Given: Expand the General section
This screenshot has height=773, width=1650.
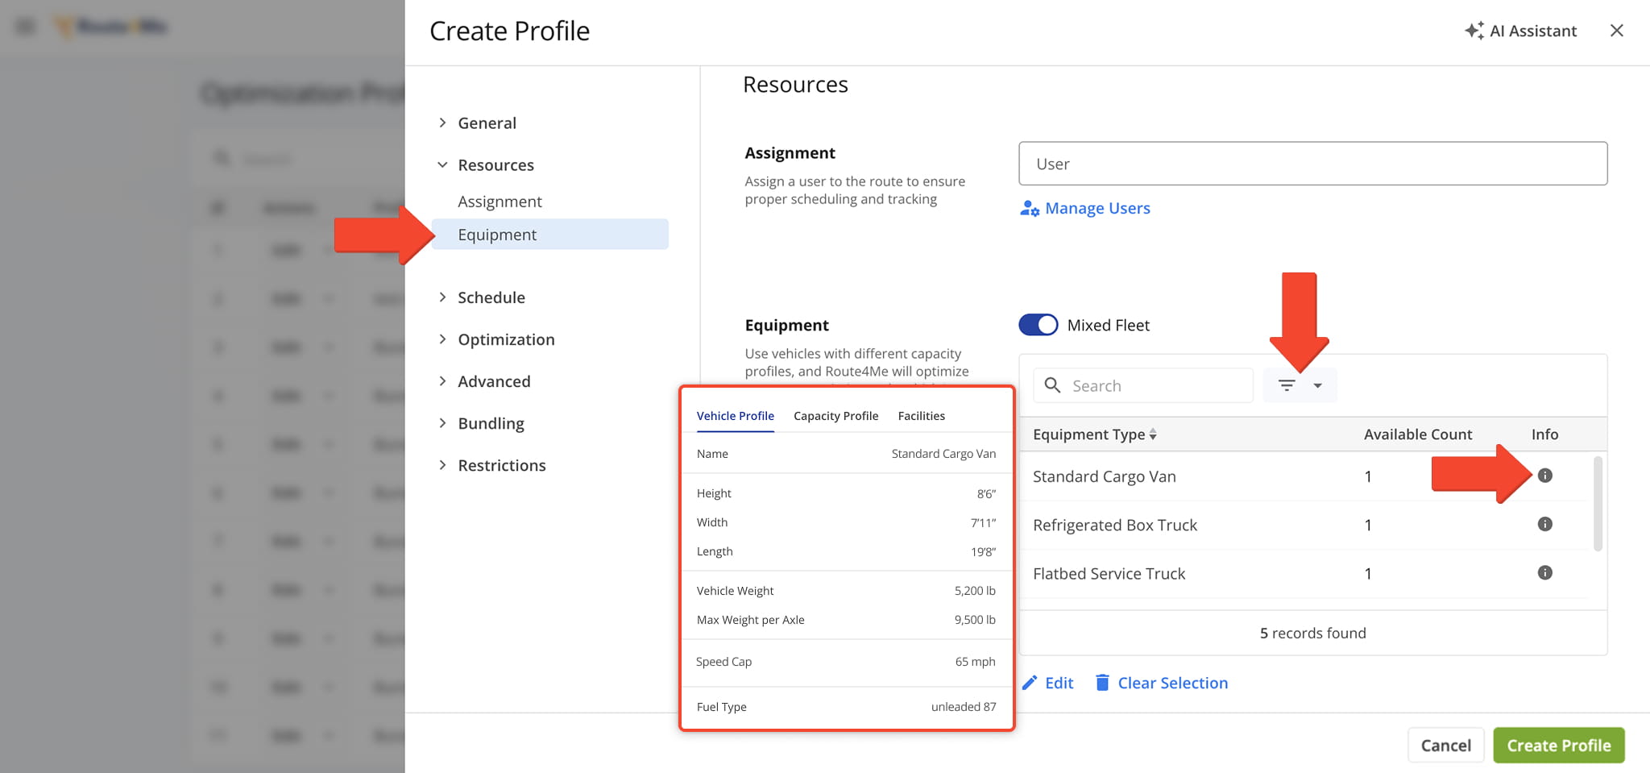Looking at the screenshot, I should pos(442,123).
